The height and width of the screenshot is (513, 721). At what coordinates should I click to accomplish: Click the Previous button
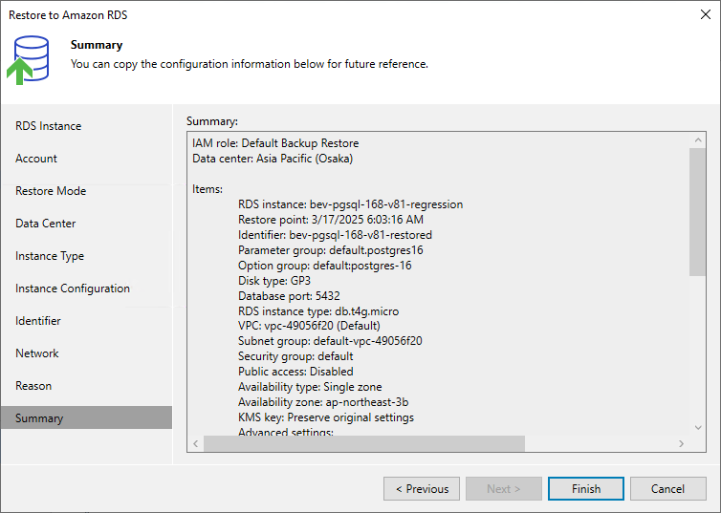(422, 489)
